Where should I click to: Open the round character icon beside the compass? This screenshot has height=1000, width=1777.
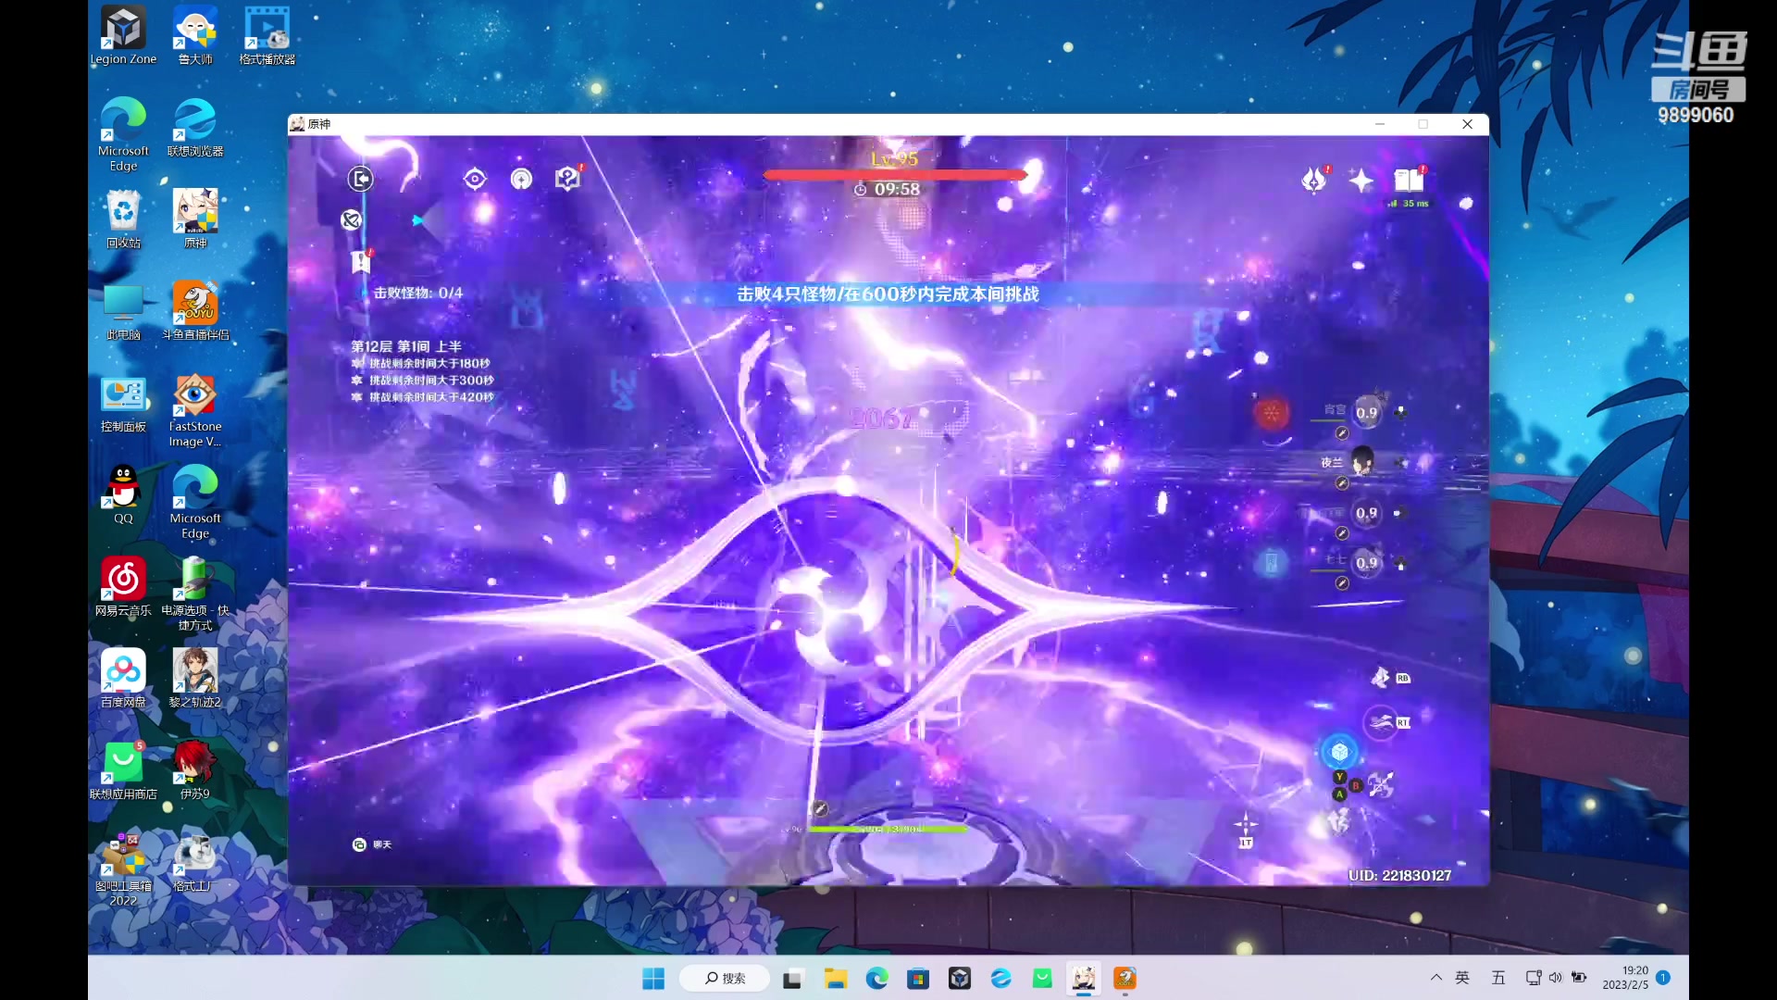tap(521, 179)
